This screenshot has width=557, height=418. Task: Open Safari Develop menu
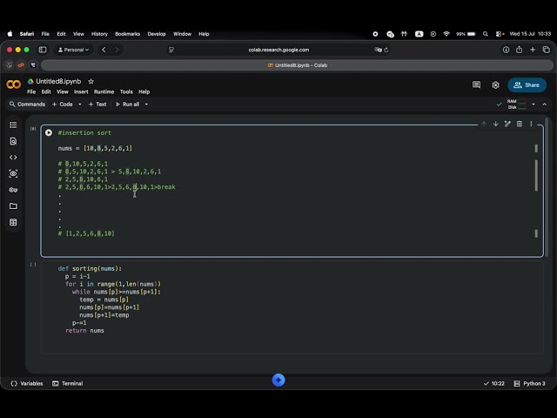point(157,34)
